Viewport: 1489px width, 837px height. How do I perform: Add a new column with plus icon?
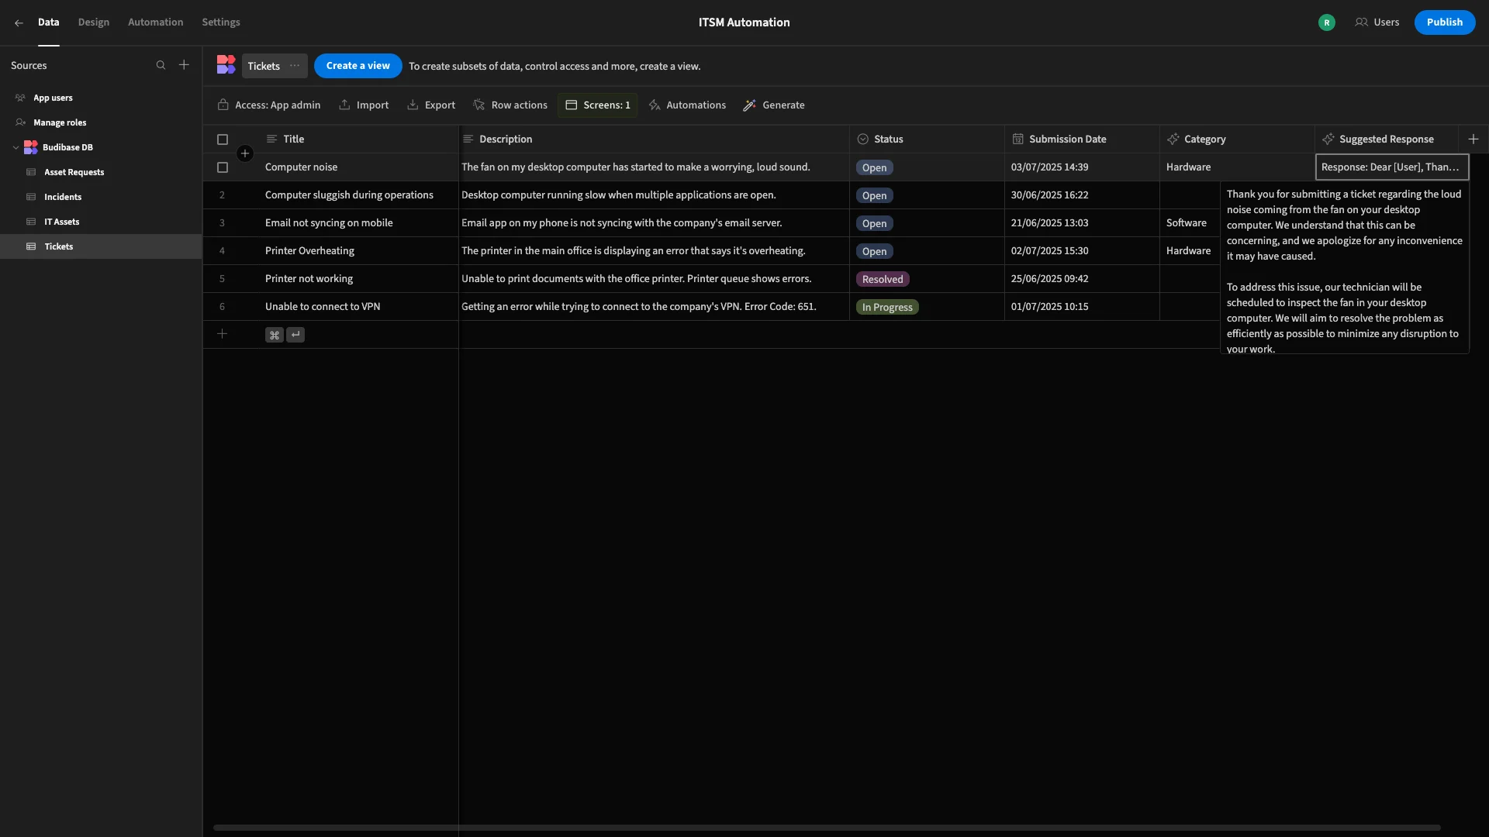tap(1473, 139)
